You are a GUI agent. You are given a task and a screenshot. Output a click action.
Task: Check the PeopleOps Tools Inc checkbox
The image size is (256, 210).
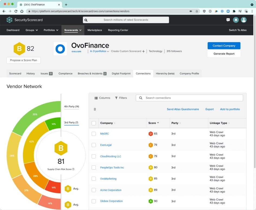point(94,168)
